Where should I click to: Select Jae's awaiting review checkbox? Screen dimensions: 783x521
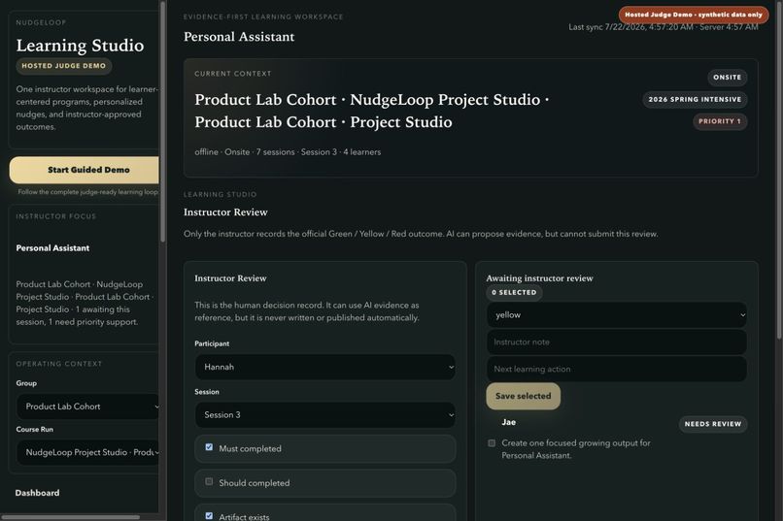[x=492, y=442]
